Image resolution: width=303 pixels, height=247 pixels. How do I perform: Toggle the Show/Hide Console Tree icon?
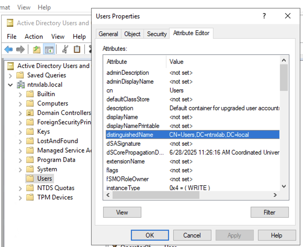pos(49,49)
